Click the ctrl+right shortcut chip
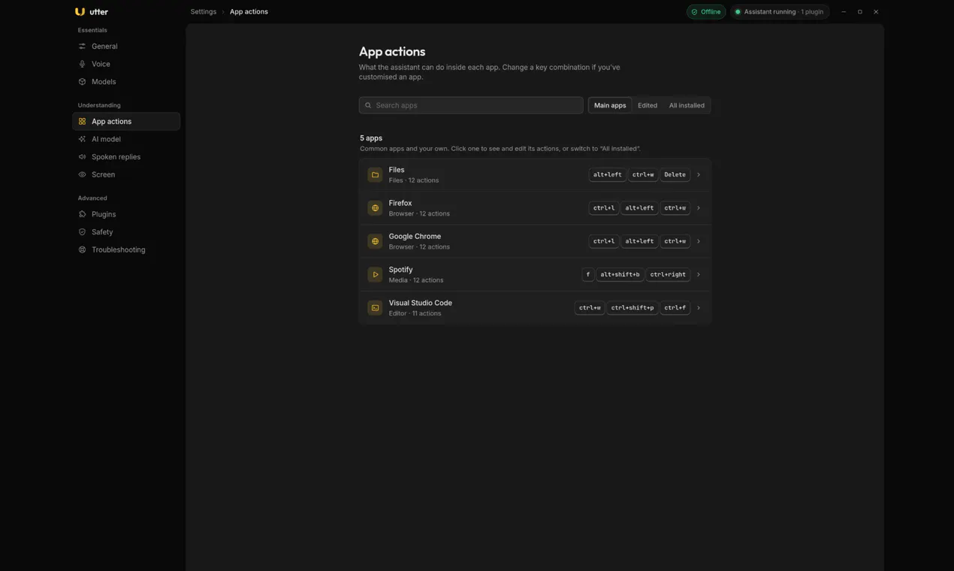The width and height of the screenshot is (954, 571). 668,274
